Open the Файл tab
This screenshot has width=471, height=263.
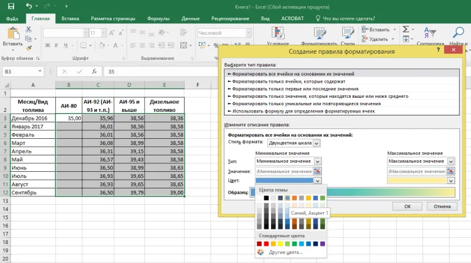click(x=12, y=18)
